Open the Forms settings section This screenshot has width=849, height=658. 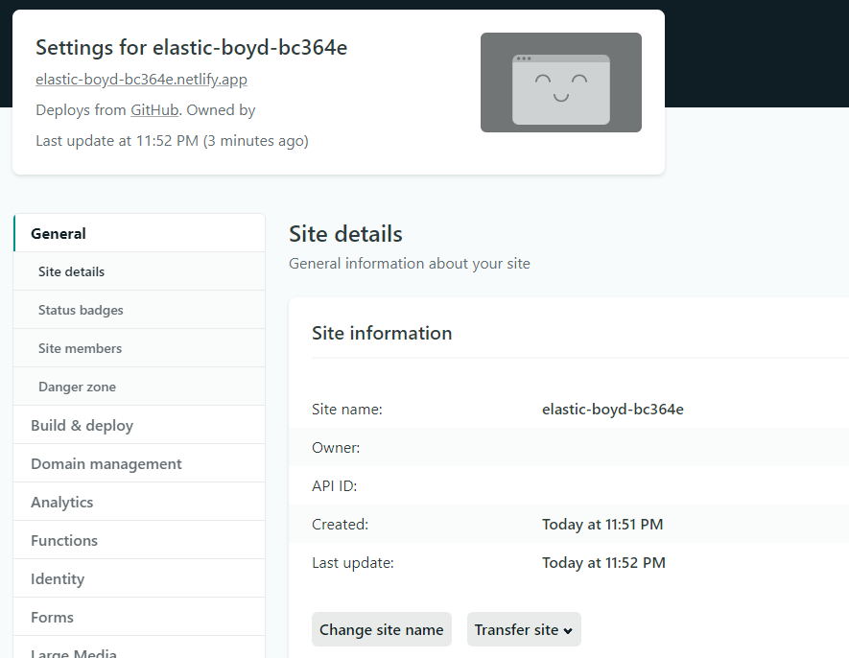(52, 617)
